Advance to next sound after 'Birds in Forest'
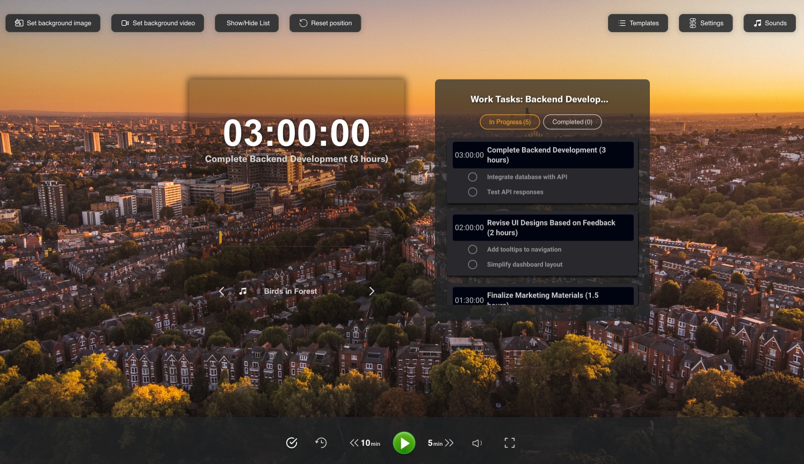 click(372, 291)
